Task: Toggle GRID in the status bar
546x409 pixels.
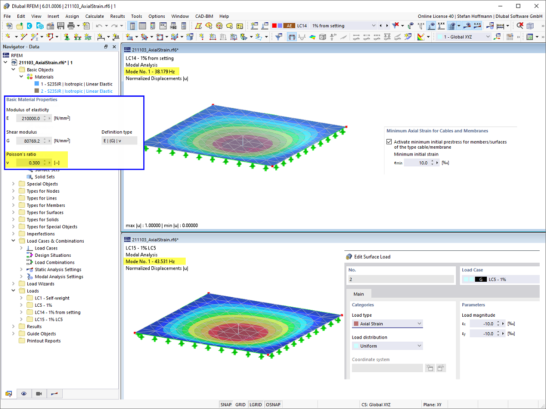Action: 240,404
